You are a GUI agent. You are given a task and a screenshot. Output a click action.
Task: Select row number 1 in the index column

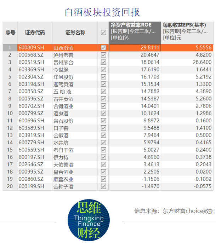tap(10, 48)
